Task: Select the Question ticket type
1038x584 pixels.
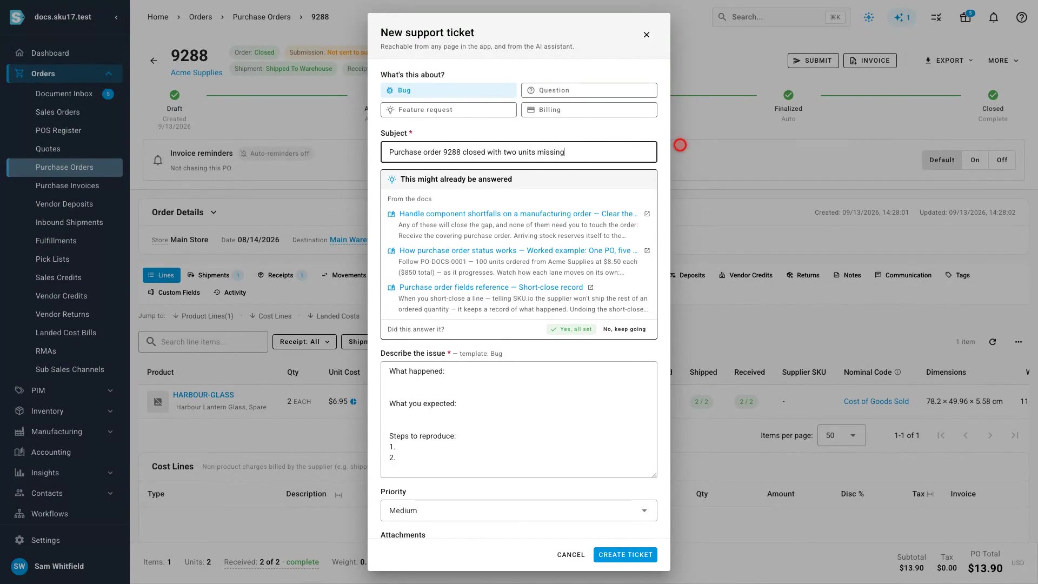Action: tap(589, 90)
